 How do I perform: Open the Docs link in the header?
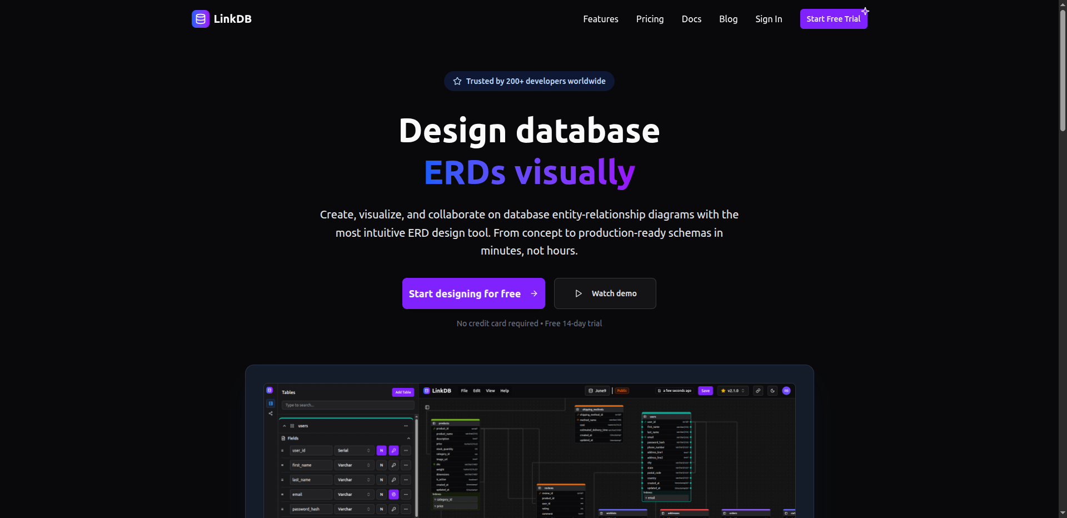(691, 19)
